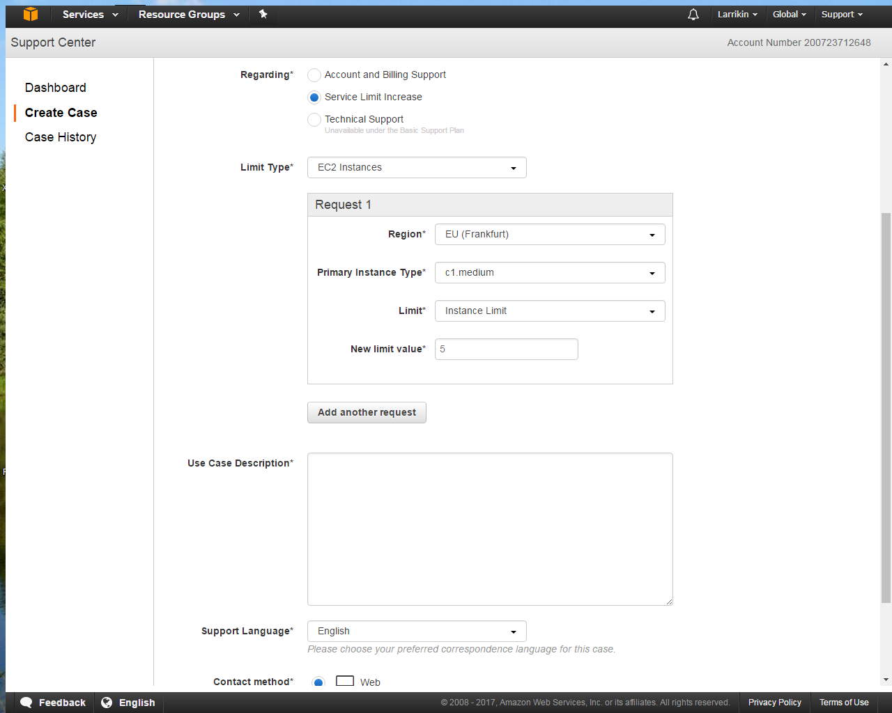892x713 pixels.
Task: Click the Regarding field label
Action: 267,75
